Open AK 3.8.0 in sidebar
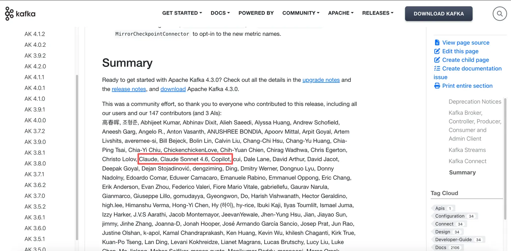This screenshot has height=251, width=511. (x=35, y=163)
